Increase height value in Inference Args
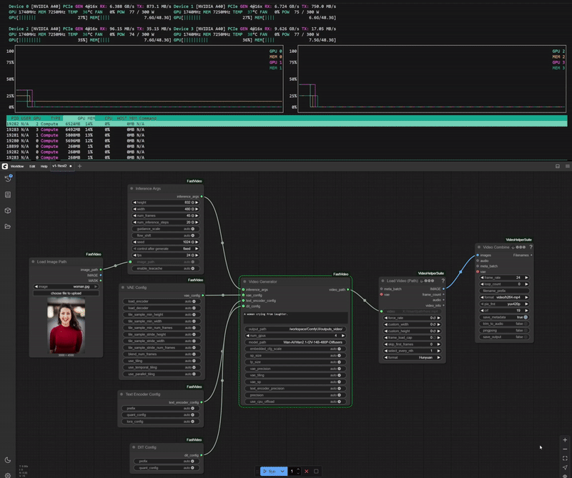Image resolution: width=572 pixels, height=478 pixels. pyautogui.click(x=197, y=203)
